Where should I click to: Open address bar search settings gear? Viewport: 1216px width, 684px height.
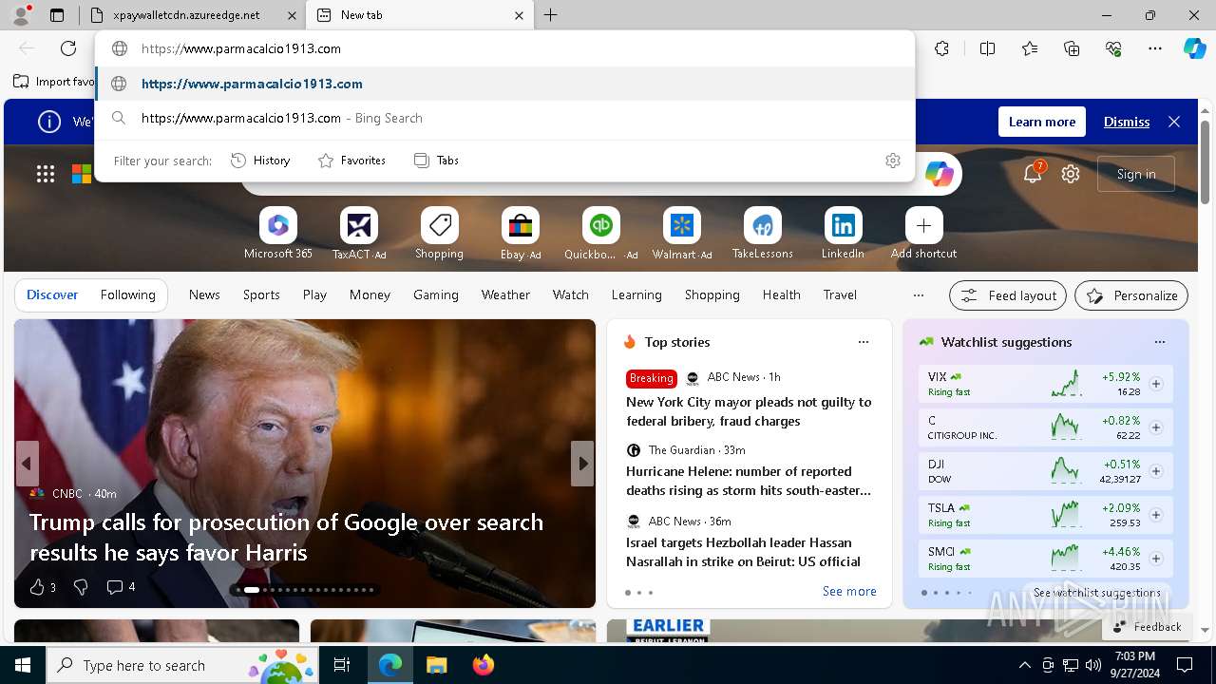892,161
